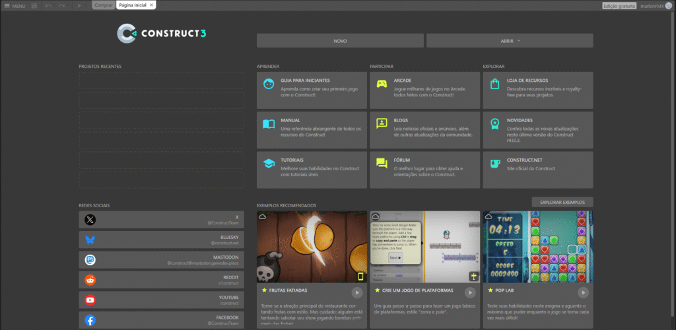Open the ABRIR dropdown

[510, 41]
